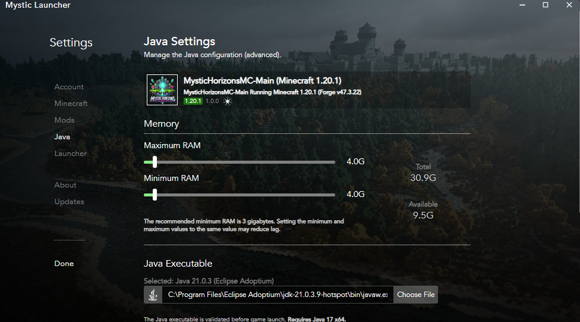Switch to the Mods settings tab

pos(64,120)
